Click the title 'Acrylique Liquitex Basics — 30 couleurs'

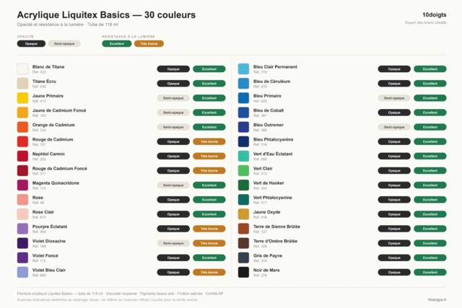(x=106, y=14)
